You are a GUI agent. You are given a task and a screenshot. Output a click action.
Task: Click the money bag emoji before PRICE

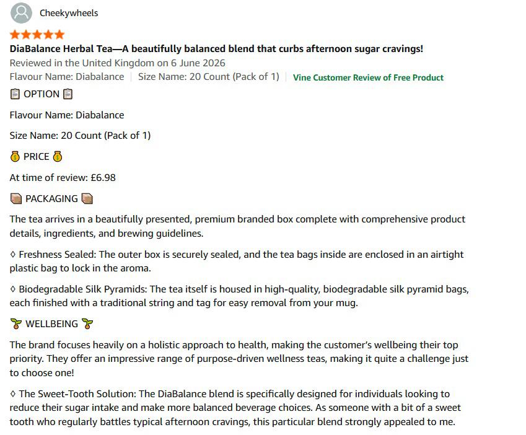15,157
